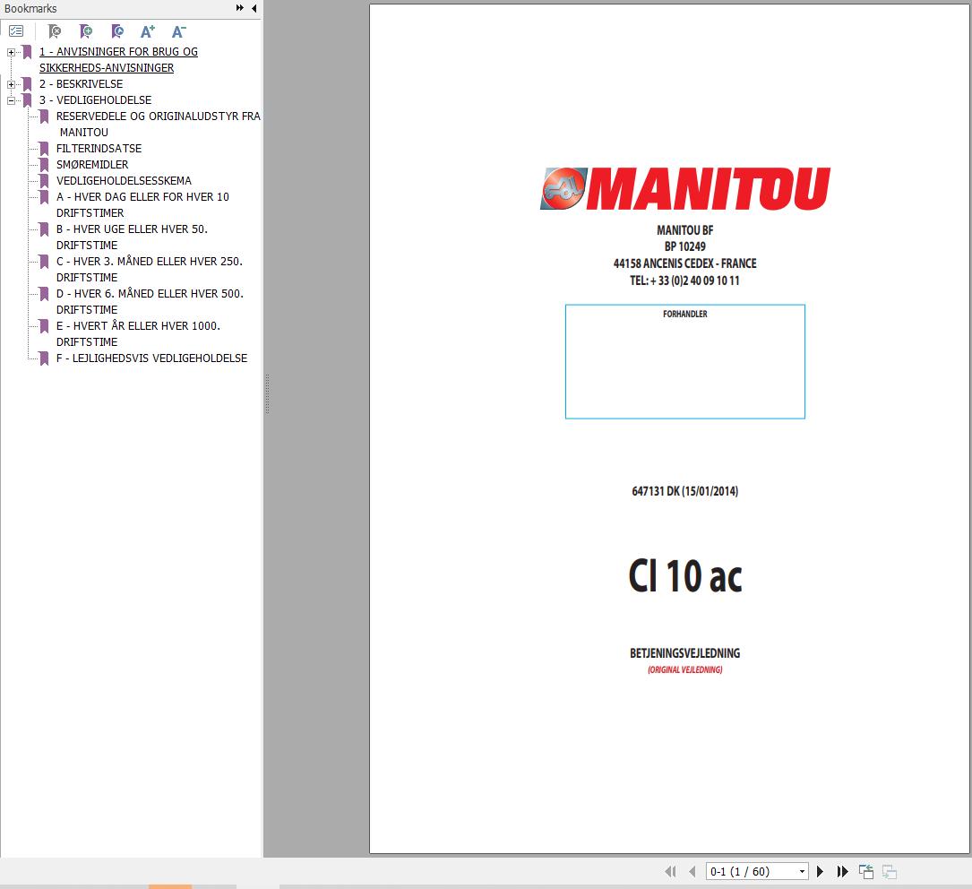Click the TEL: + 33 (0)2 40 09 10 11 text
This screenshot has width=972, height=889.
pyautogui.click(x=685, y=281)
